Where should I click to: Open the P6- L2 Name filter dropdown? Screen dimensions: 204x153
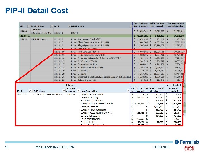(52, 26)
